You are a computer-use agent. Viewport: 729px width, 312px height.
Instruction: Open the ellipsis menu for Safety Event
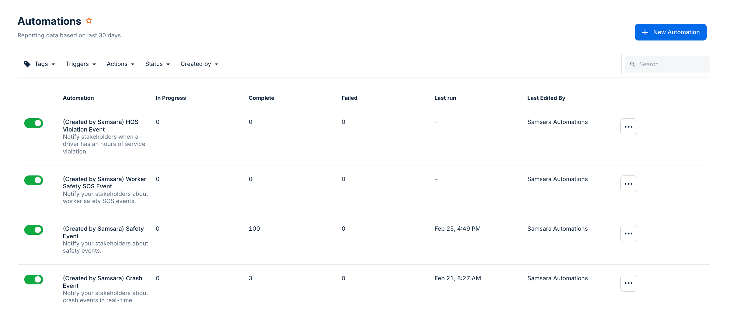(629, 233)
